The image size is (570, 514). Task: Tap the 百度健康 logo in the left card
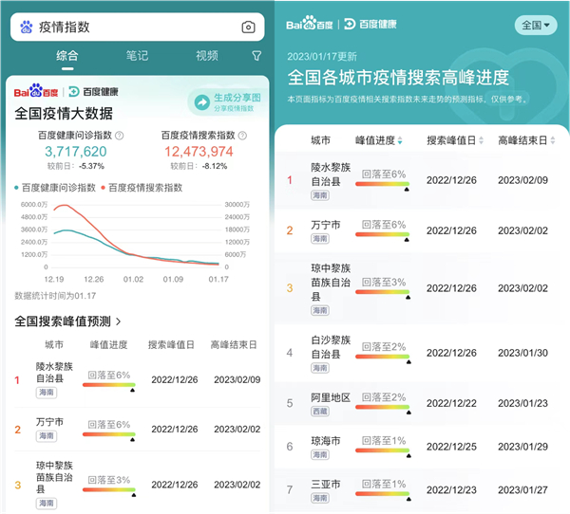pyautogui.click(x=92, y=92)
